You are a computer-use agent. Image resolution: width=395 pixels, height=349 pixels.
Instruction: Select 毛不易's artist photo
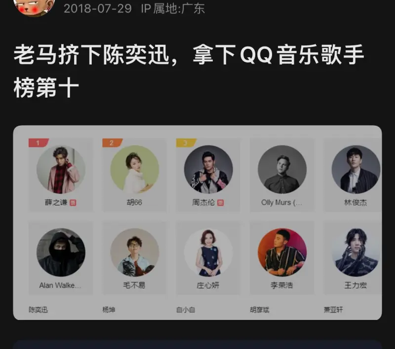tap(135, 252)
